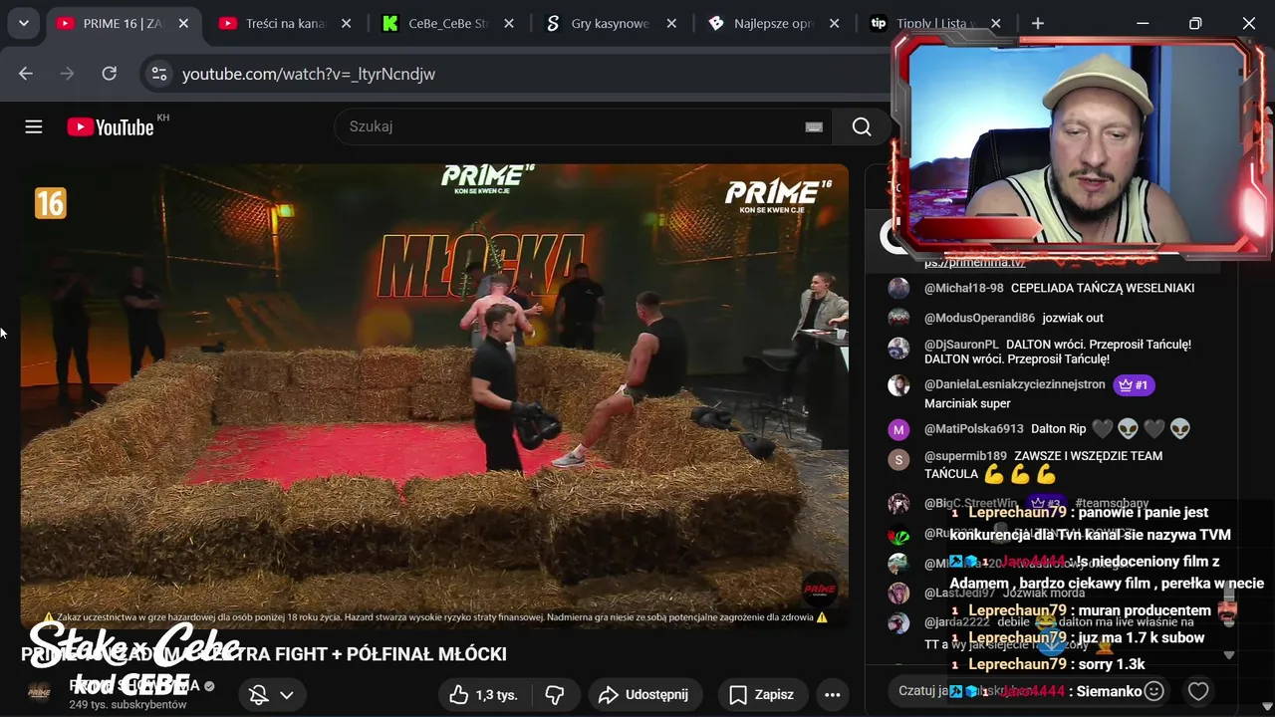Close the Tipply tab
This screenshot has width=1275, height=717.
click(996, 23)
